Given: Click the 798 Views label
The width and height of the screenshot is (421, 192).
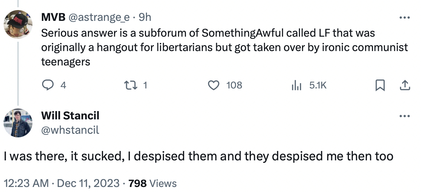Looking at the screenshot, I should coord(152,183).
